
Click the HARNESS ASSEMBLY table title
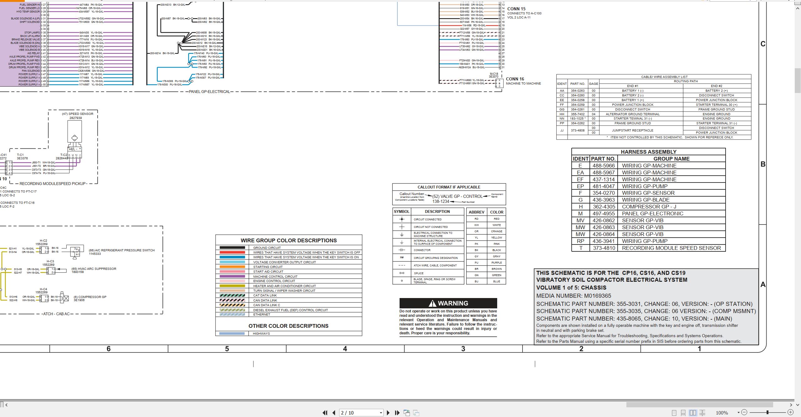point(648,152)
